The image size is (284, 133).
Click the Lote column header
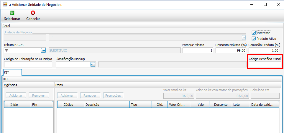[x=241, y=105]
